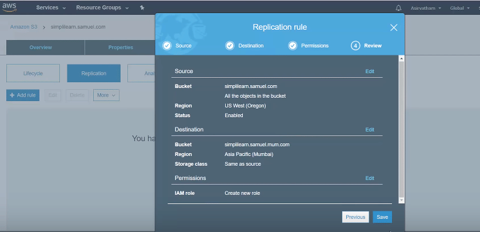Switch to the Overview tab

click(41, 47)
